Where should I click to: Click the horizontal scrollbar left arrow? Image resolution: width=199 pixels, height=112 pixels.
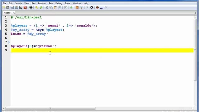point(3,108)
